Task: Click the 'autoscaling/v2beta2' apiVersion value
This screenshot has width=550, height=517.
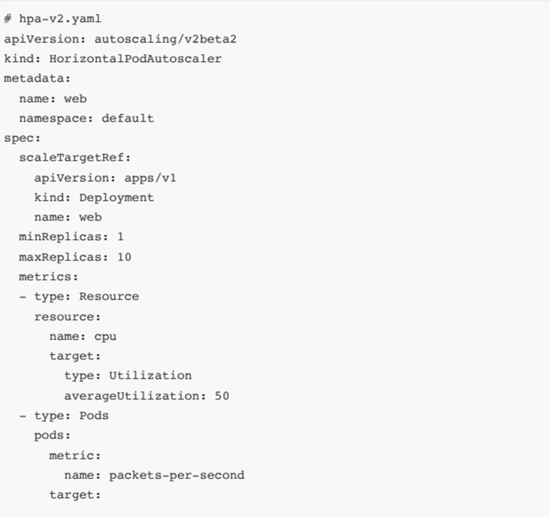Action: click(x=165, y=39)
